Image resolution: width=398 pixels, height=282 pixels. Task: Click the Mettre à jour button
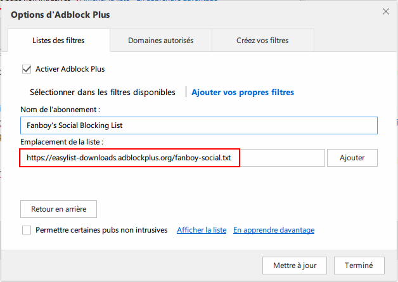[x=295, y=266]
